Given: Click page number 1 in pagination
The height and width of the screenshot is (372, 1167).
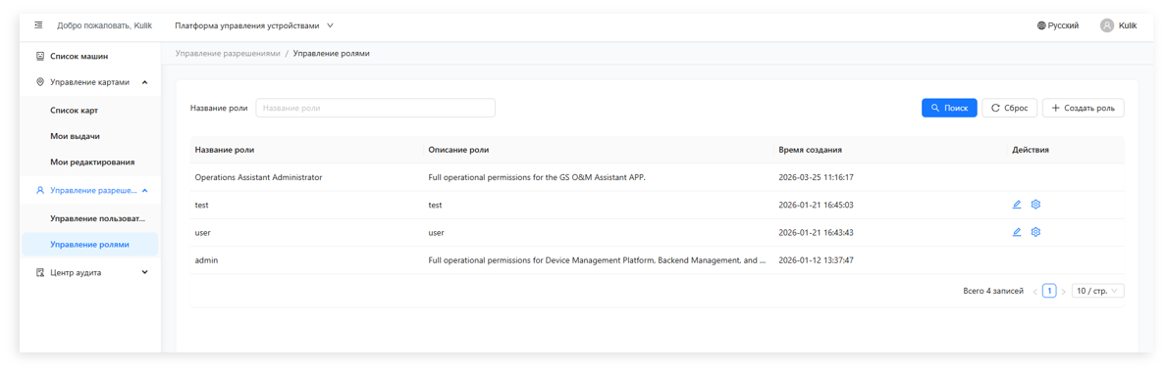Looking at the screenshot, I should click(x=1048, y=291).
